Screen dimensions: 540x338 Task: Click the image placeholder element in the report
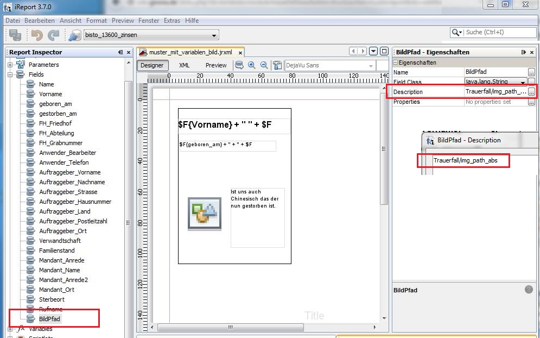click(x=205, y=214)
